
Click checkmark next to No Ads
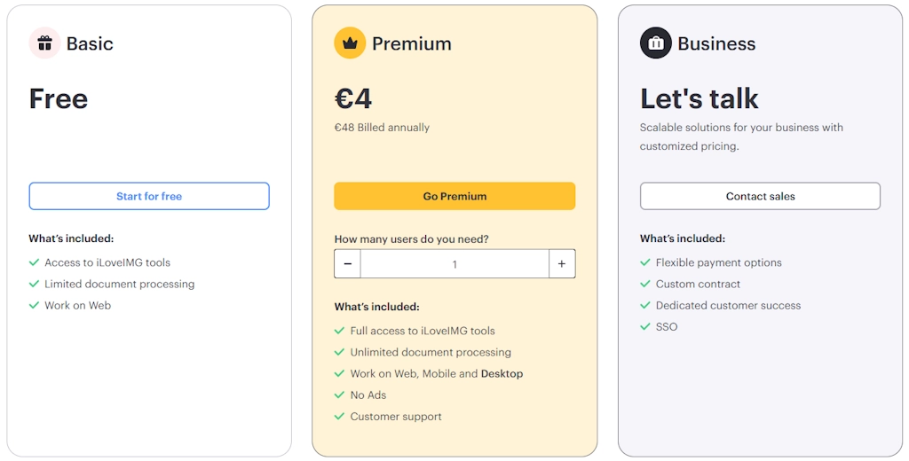[340, 395]
